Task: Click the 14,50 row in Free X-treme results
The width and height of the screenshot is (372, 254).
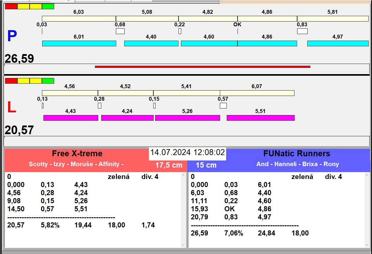Action: (47, 209)
